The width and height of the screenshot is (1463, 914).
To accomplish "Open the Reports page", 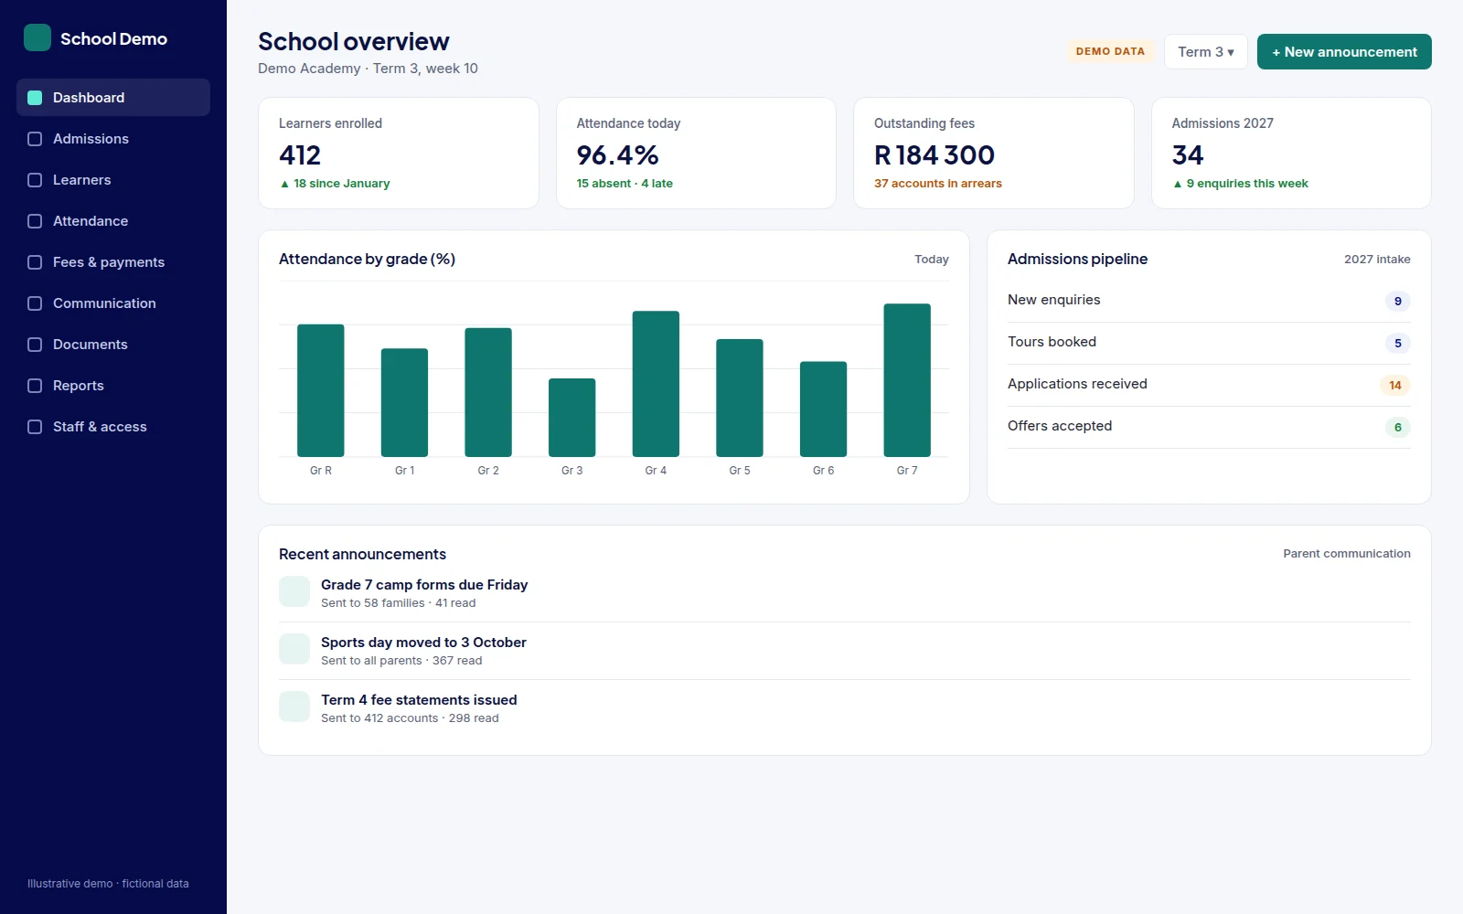I will coord(113,386).
